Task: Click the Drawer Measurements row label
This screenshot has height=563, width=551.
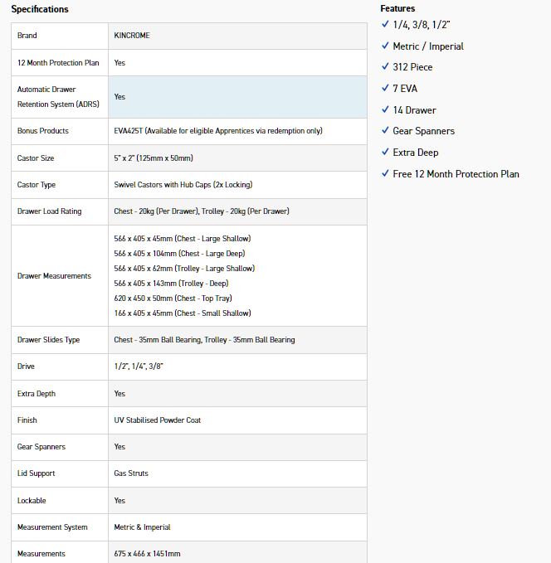Action: tap(54, 275)
